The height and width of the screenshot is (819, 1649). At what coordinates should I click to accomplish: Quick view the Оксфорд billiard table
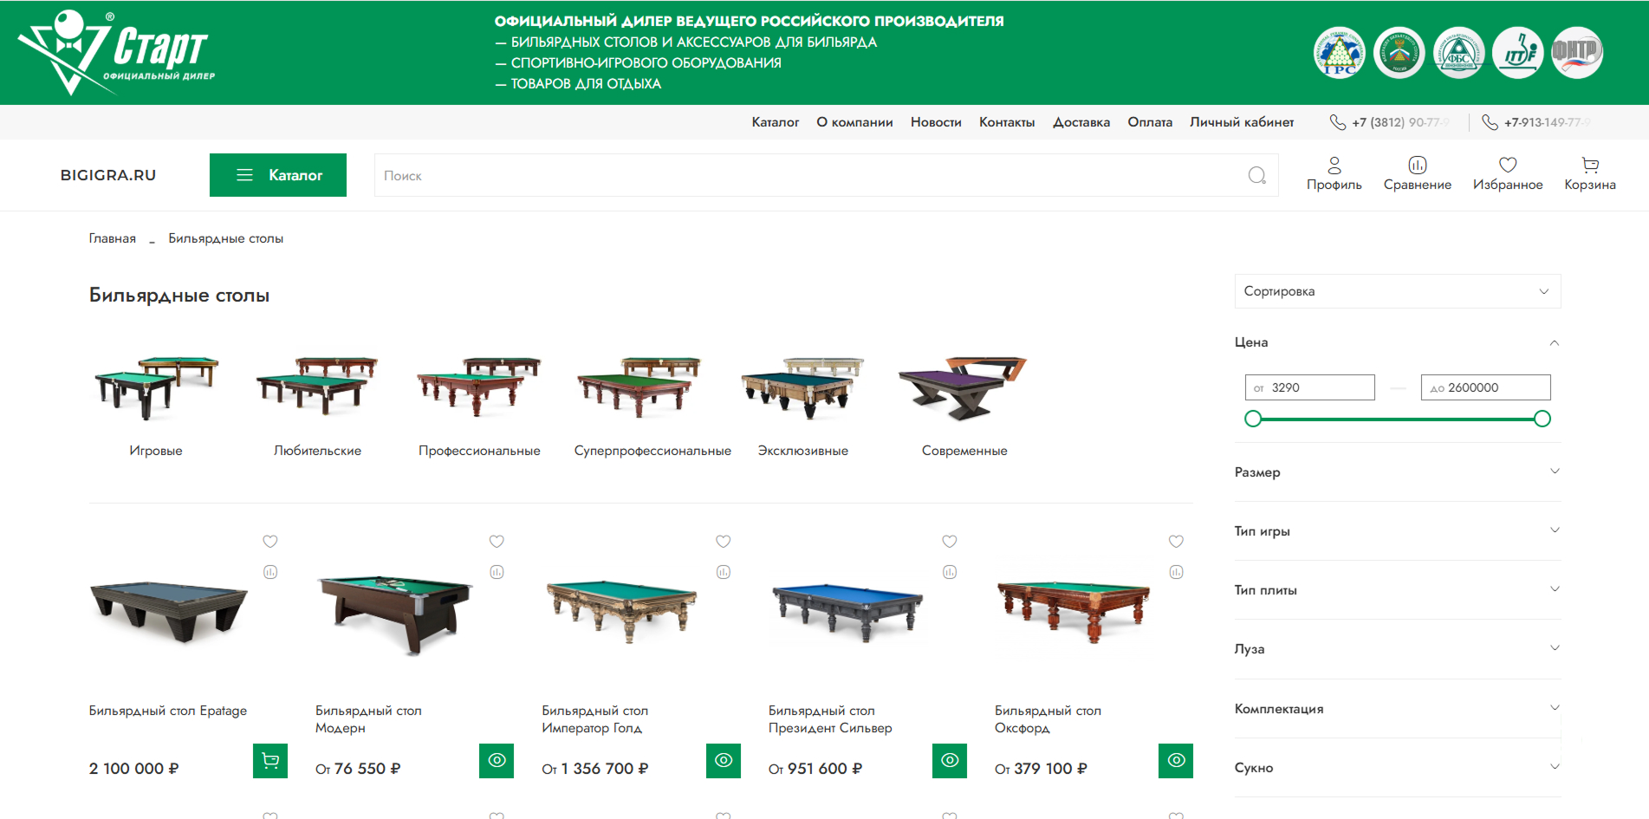click(x=1175, y=761)
